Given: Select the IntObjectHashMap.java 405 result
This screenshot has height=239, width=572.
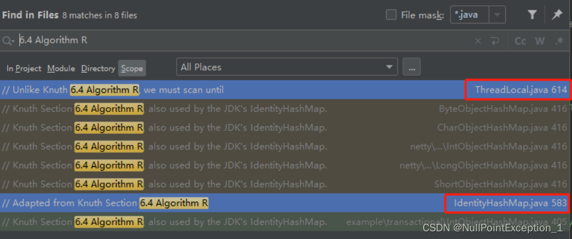Looking at the screenshot, I should (x=284, y=222).
